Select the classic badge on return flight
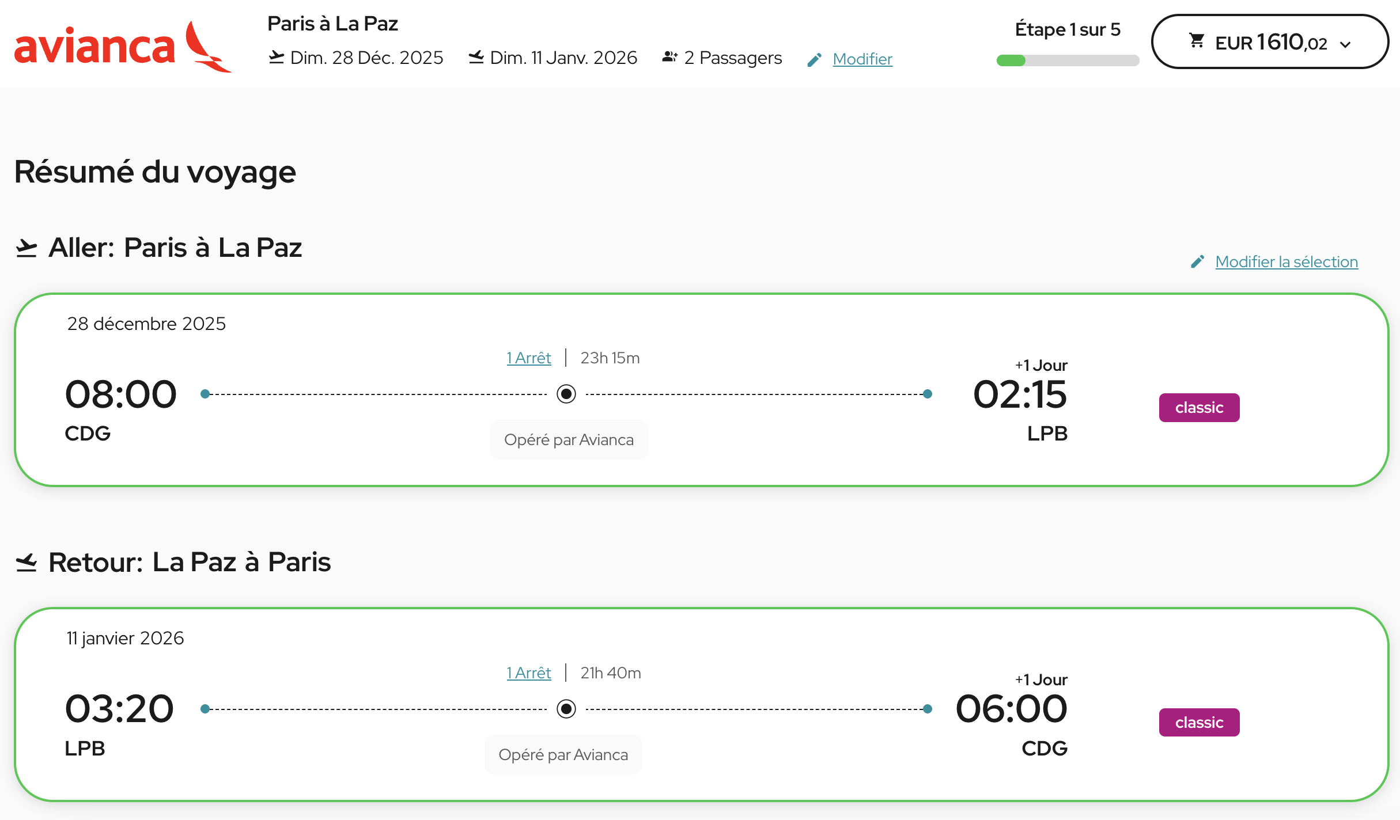This screenshot has height=820, width=1400. tap(1199, 723)
